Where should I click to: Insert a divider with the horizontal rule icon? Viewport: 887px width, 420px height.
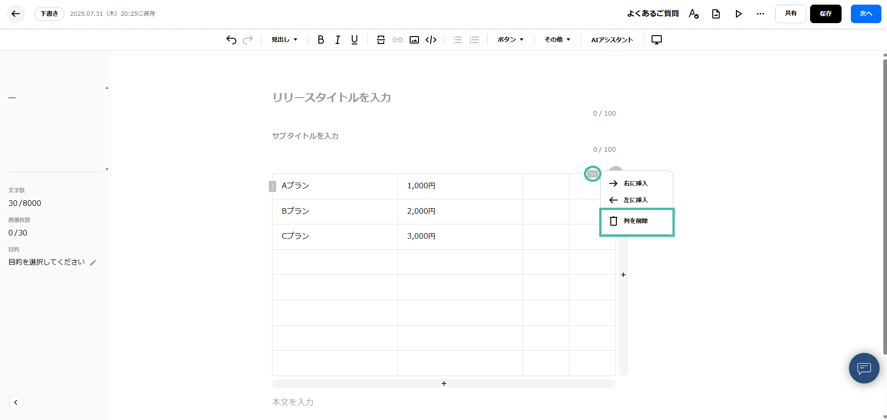click(x=380, y=40)
